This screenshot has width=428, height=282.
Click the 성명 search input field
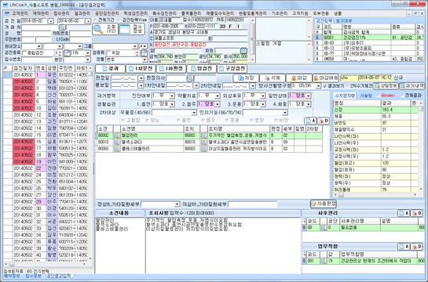point(37,33)
